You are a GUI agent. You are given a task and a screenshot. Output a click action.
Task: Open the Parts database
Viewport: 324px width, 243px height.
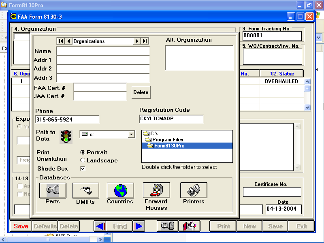[53, 190]
